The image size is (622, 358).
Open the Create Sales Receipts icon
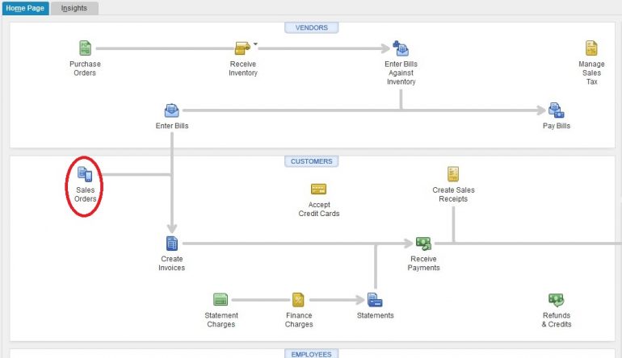453,173
